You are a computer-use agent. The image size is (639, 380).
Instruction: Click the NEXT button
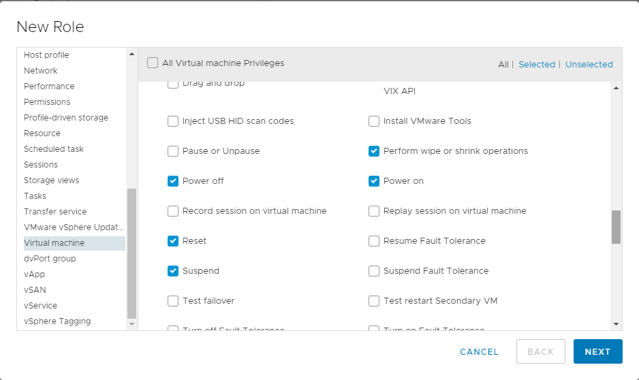pyautogui.click(x=597, y=351)
